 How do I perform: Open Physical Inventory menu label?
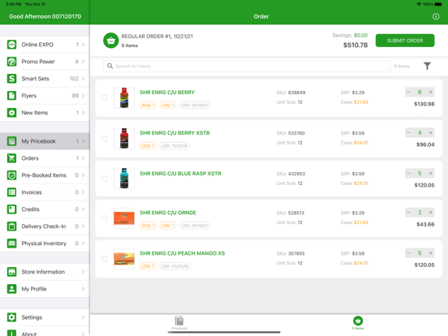(44, 243)
